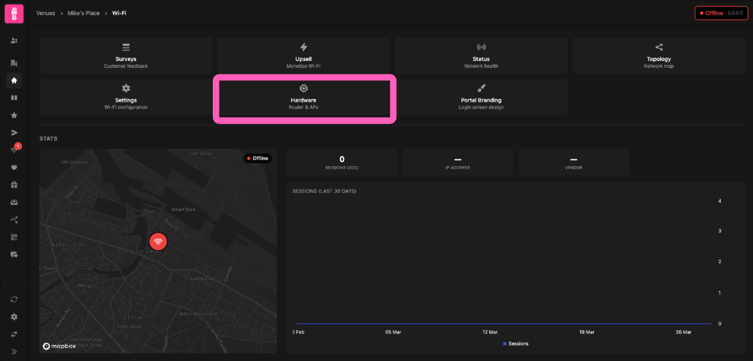Click the red Wi-Fi marker on the map
This screenshot has width=753, height=361.
[x=158, y=241]
